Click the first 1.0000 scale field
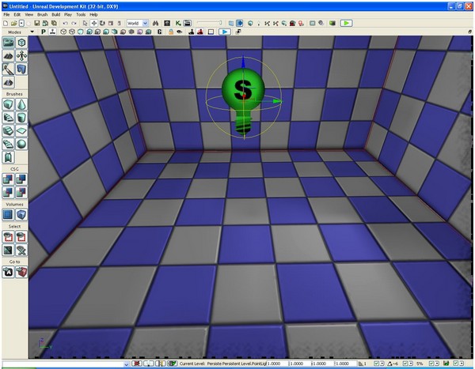The height and width of the screenshot is (369, 475). [x=276, y=363]
